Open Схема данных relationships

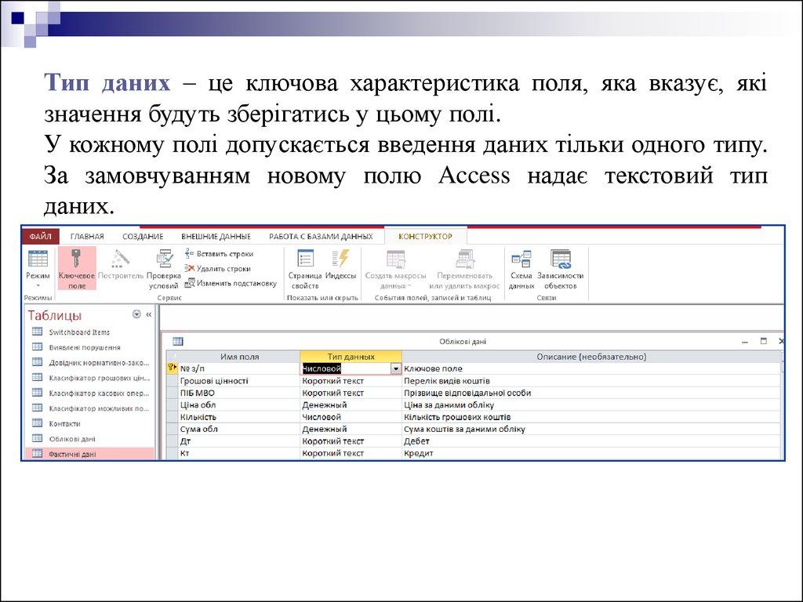521,259
